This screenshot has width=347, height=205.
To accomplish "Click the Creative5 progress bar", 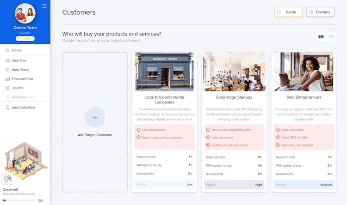I will pos(19,201).
